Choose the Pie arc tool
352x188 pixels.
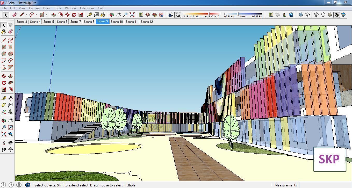tap(11, 67)
